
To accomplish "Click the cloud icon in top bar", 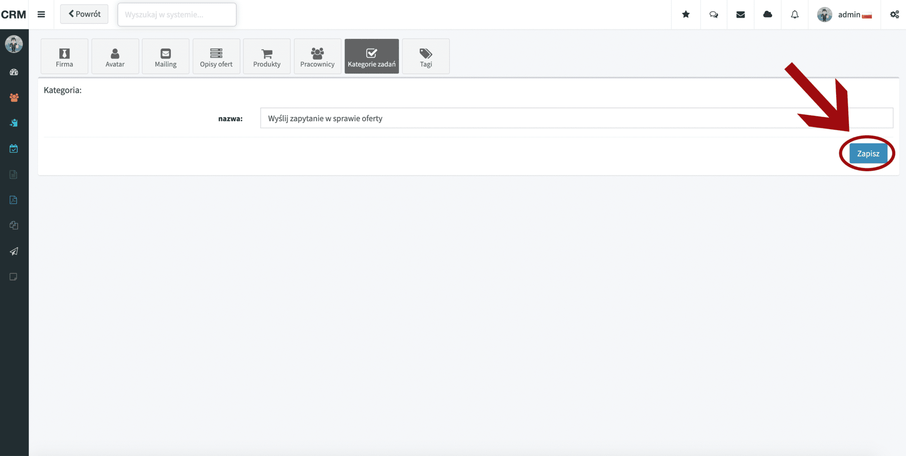I will (x=768, y=15).
